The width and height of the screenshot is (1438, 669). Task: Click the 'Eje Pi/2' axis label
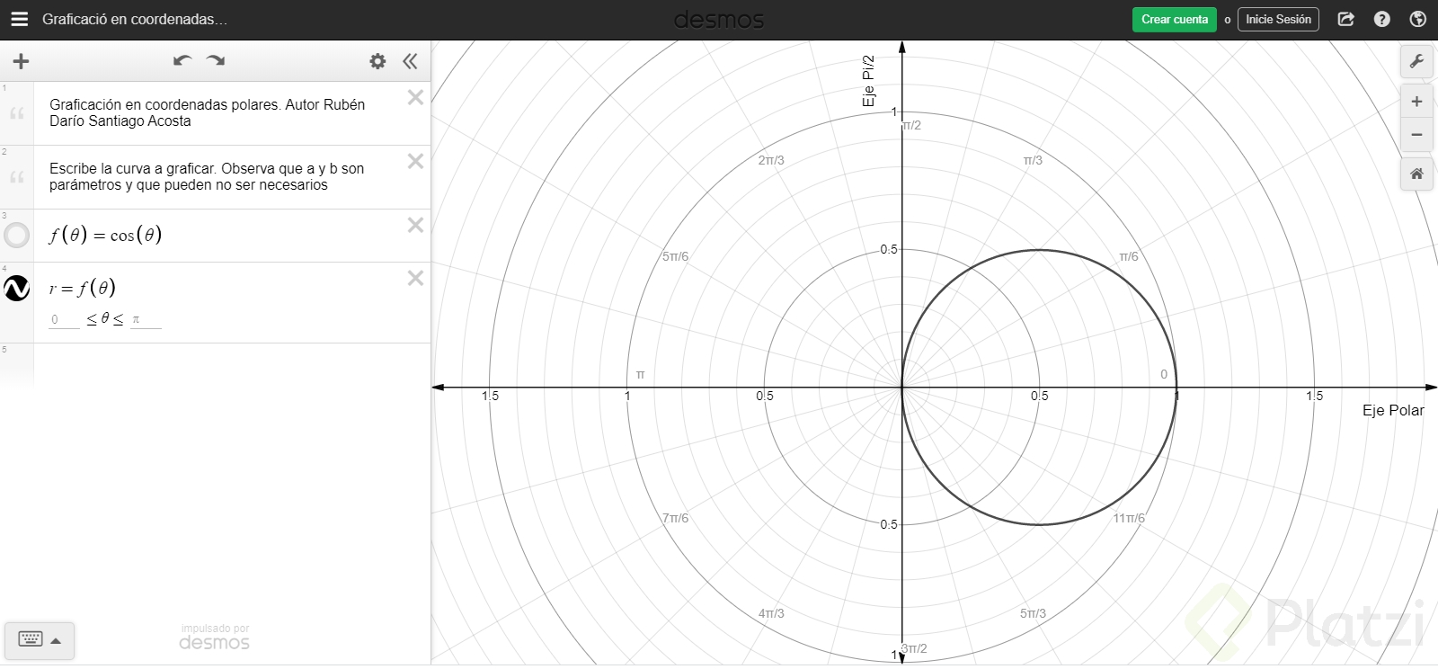pyautogui.click(x=868, y=81)
